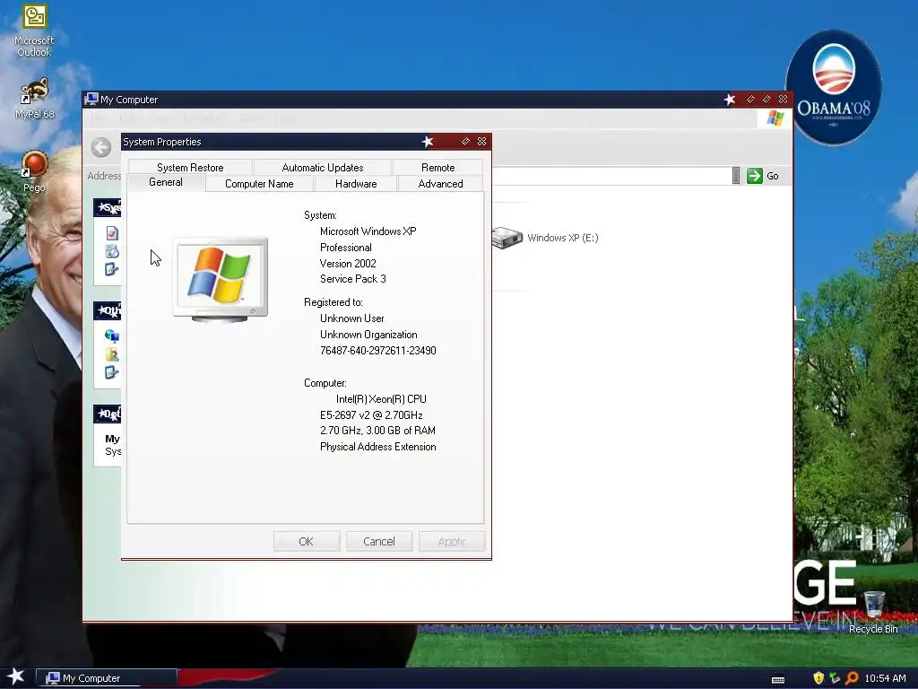Collapse the Details sidebar header
918x689 pixels.
(108, 414)
